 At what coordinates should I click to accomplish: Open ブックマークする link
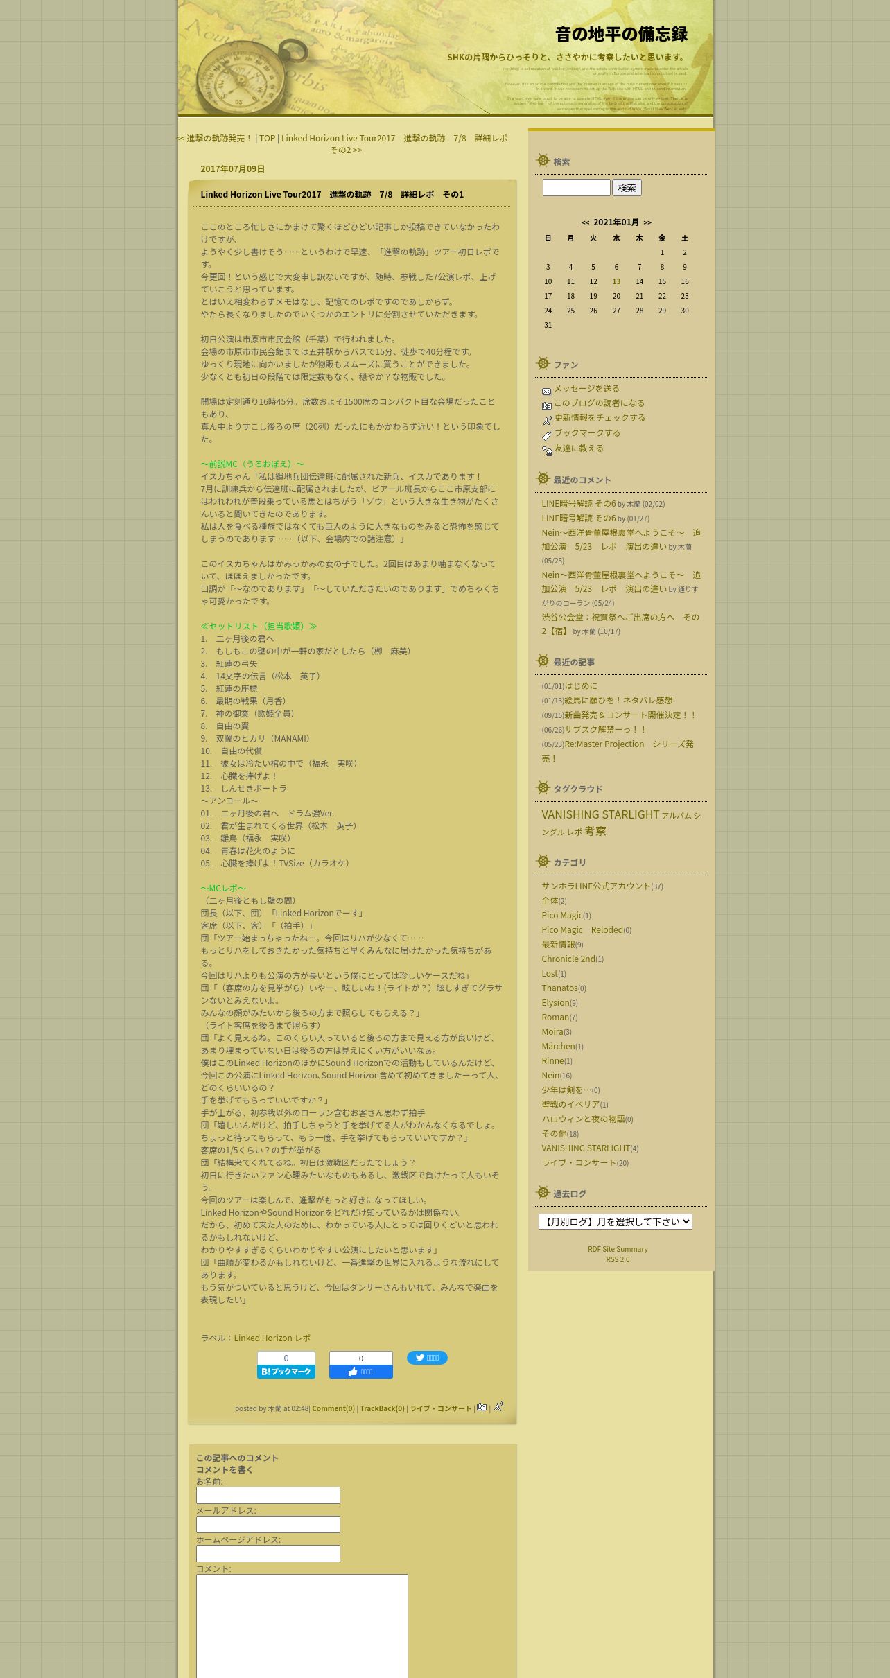587,433
